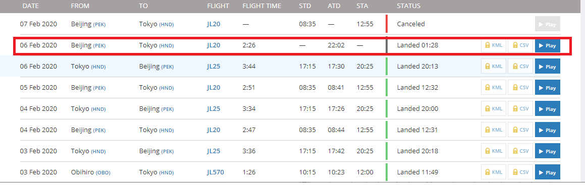
Task: Click the FLIGHT TIME column header
Action: point(262,6)
